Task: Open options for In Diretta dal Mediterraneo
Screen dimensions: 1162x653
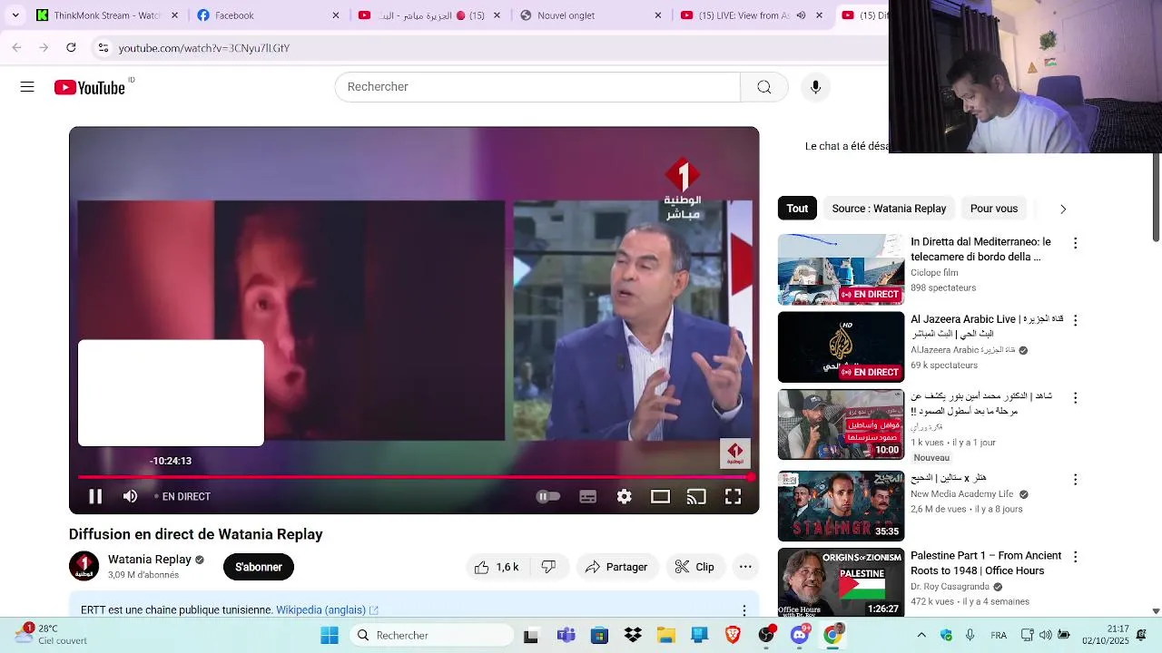Action: coord(1076,243)
